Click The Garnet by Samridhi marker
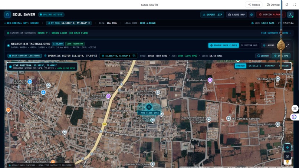The height and width of the screenshot is (168, 299). tap(229, 119)
